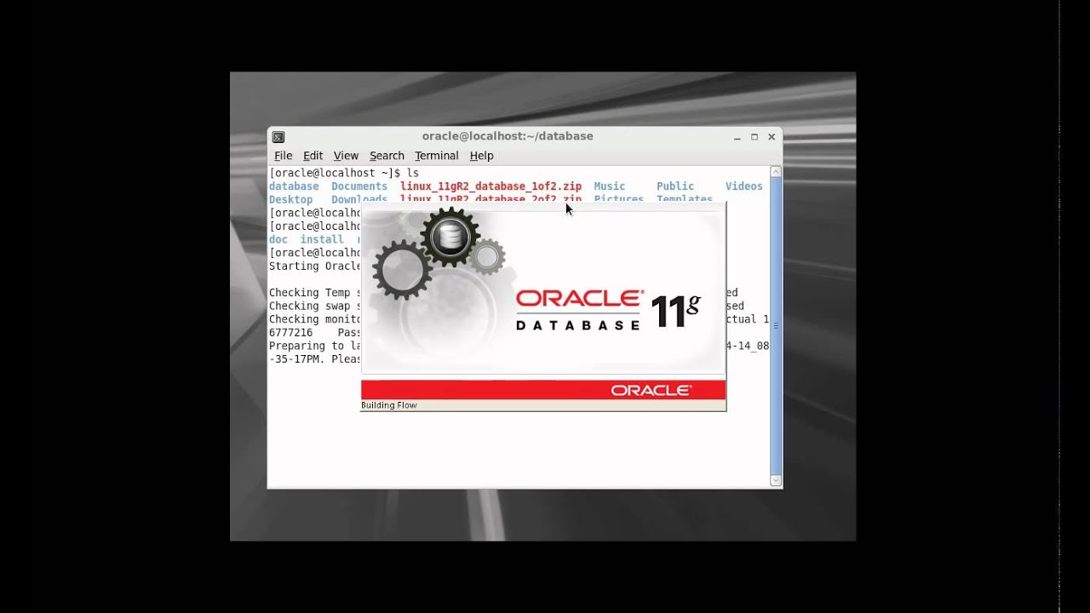Click the 'Documents' directory name
Image resolution: width=1090 pixels, height=613 pixels.
pyautogui.click(x=359, y=186)
